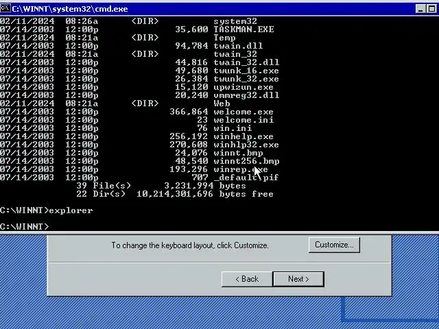
Task: Click the keyboard layout instruction text
Action: click(x=190, y=245)
